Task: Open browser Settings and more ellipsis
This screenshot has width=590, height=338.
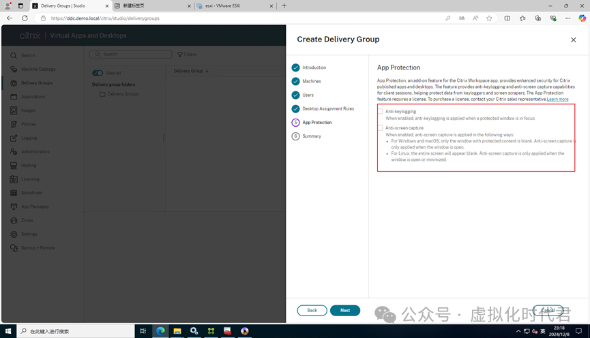Action: coord(567,18)
